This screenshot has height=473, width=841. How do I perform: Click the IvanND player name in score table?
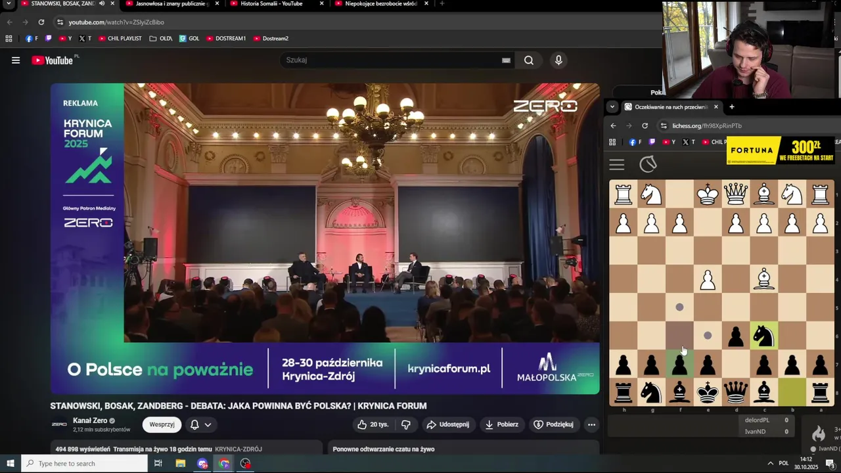[755, 432]
